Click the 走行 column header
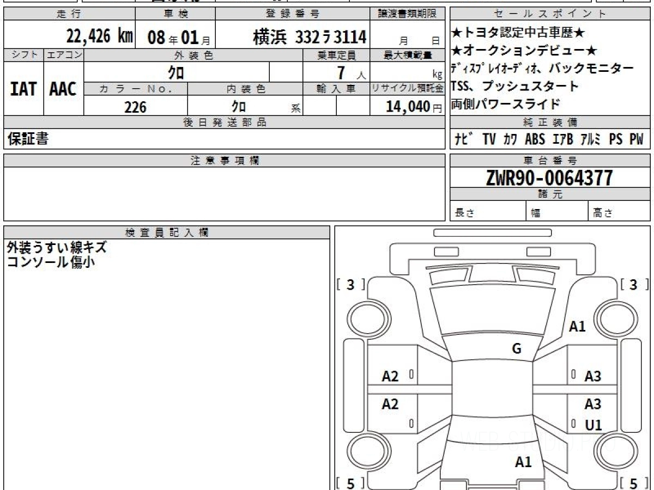 coord(69,14)
